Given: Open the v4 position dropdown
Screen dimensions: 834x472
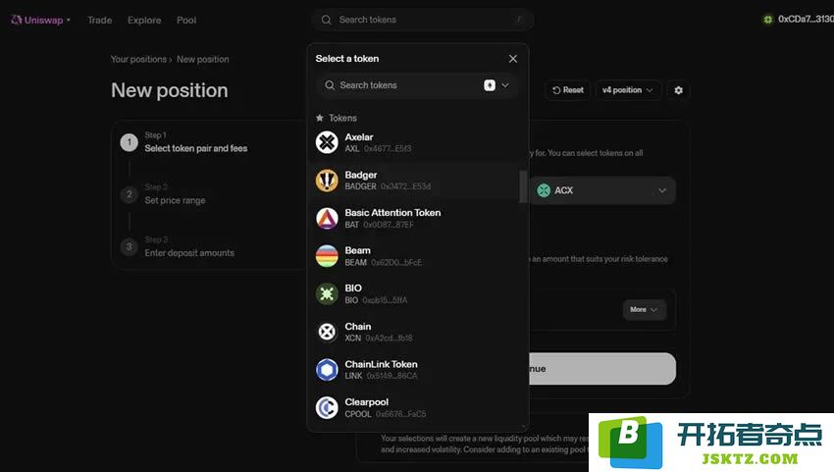Looking at the screenshot, I should tap(628, 90).
